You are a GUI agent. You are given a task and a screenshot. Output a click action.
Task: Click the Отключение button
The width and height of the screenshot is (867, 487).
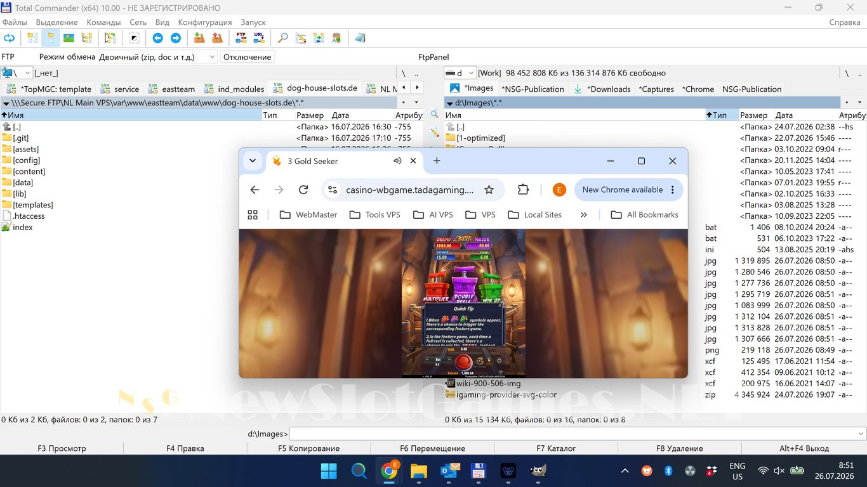247,57
